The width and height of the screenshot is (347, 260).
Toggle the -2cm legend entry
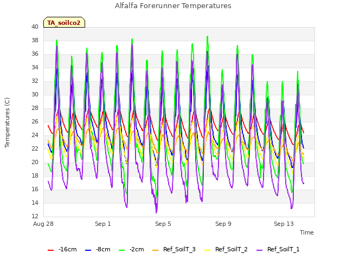tap(131, 249)
